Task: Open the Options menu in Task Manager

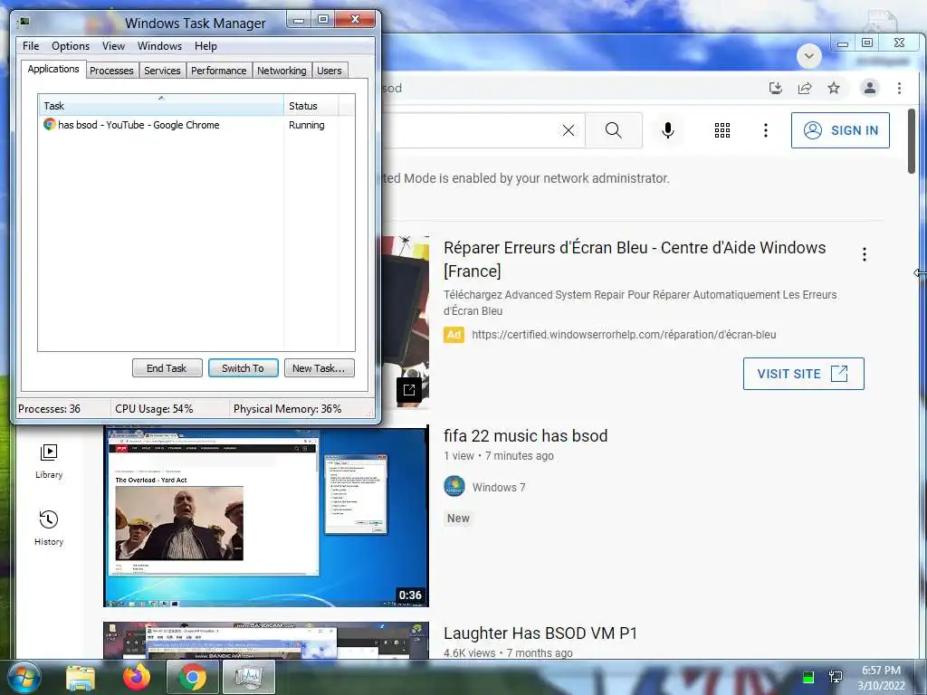Action: click(71, 46)
